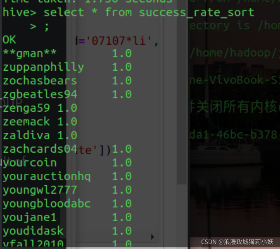Click the small right-pointing scroll arrow
This screenshot has height=249, width=280.
152,237
